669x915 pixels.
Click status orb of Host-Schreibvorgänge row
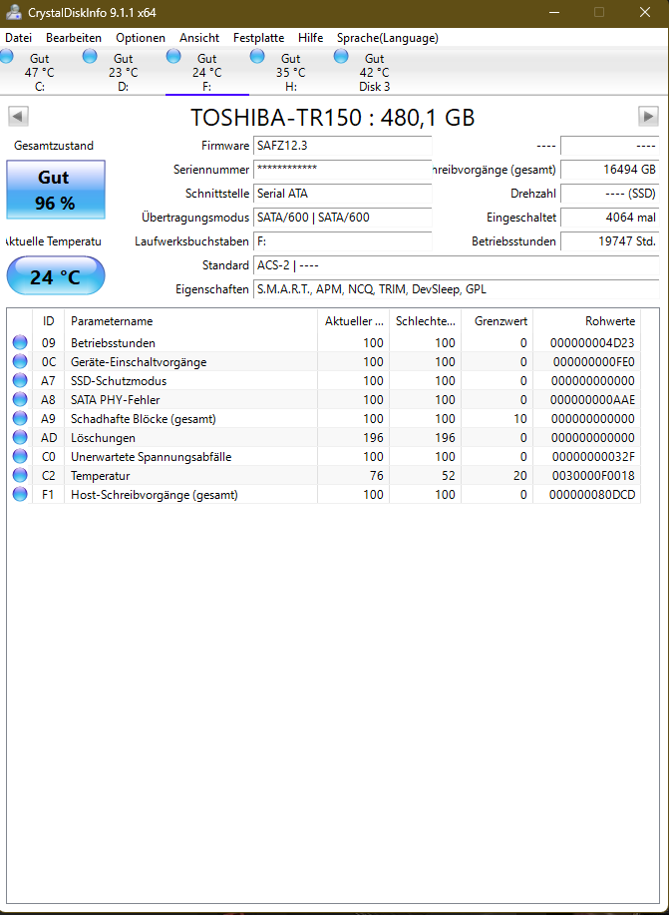pos(20,494)
